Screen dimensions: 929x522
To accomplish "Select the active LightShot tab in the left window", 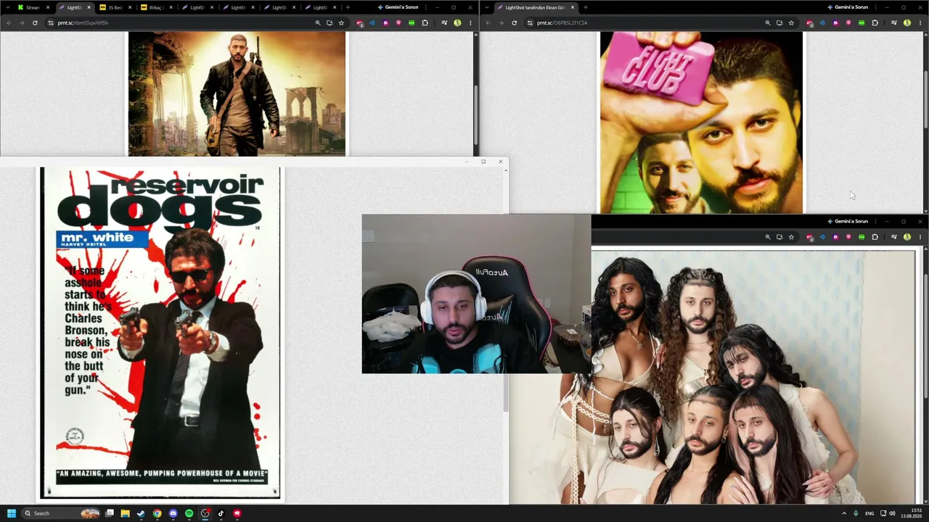I will pos(74,7).
